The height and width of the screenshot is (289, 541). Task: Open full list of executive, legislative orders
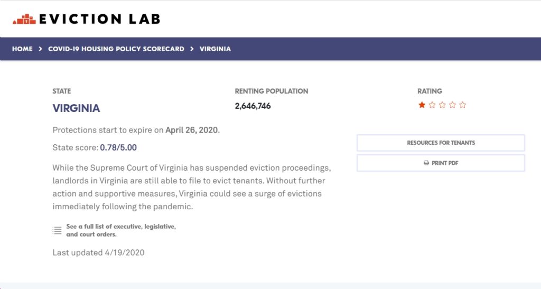tap(121, 230)
